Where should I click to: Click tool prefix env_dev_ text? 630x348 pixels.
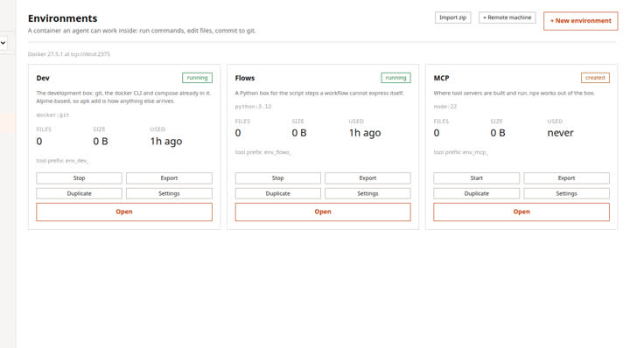[62, 161]
